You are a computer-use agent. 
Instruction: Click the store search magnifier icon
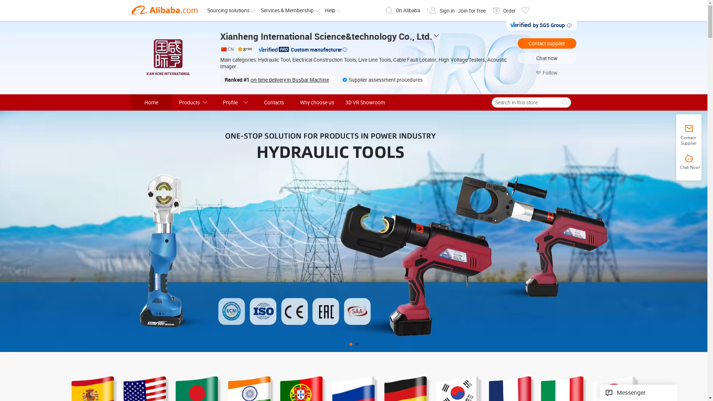tap(564, 102)
